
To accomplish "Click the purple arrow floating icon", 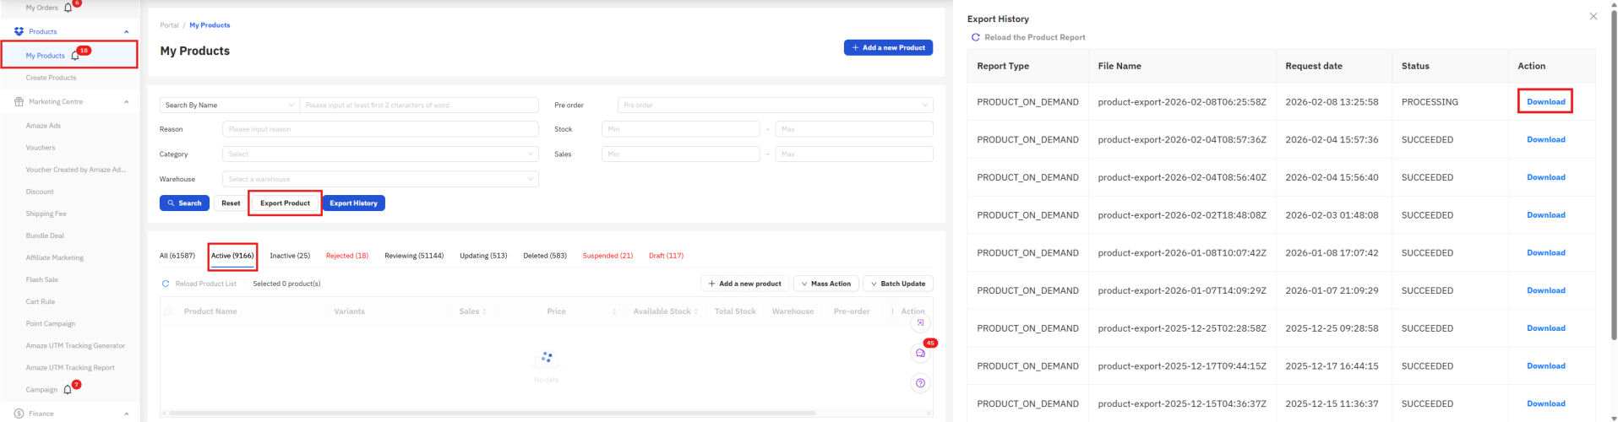I will point(920,322).
